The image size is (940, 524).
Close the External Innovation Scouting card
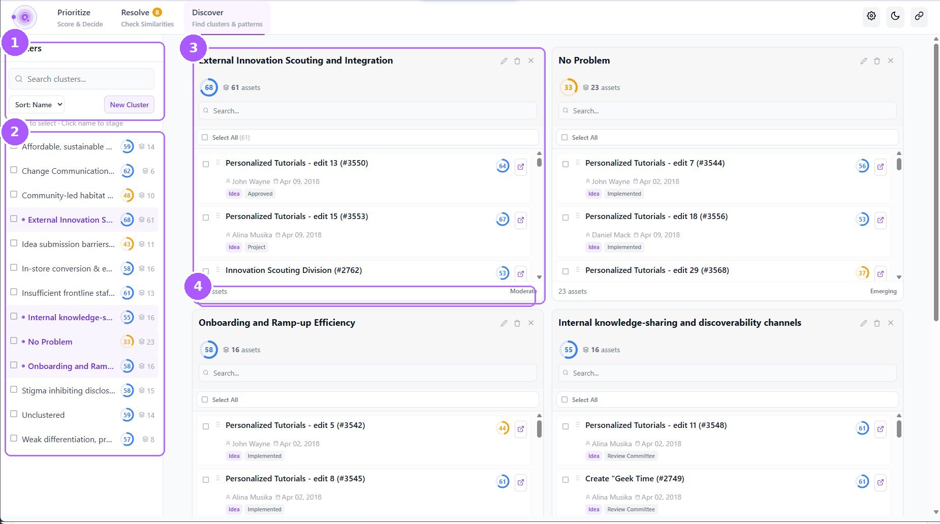[531, 61]
